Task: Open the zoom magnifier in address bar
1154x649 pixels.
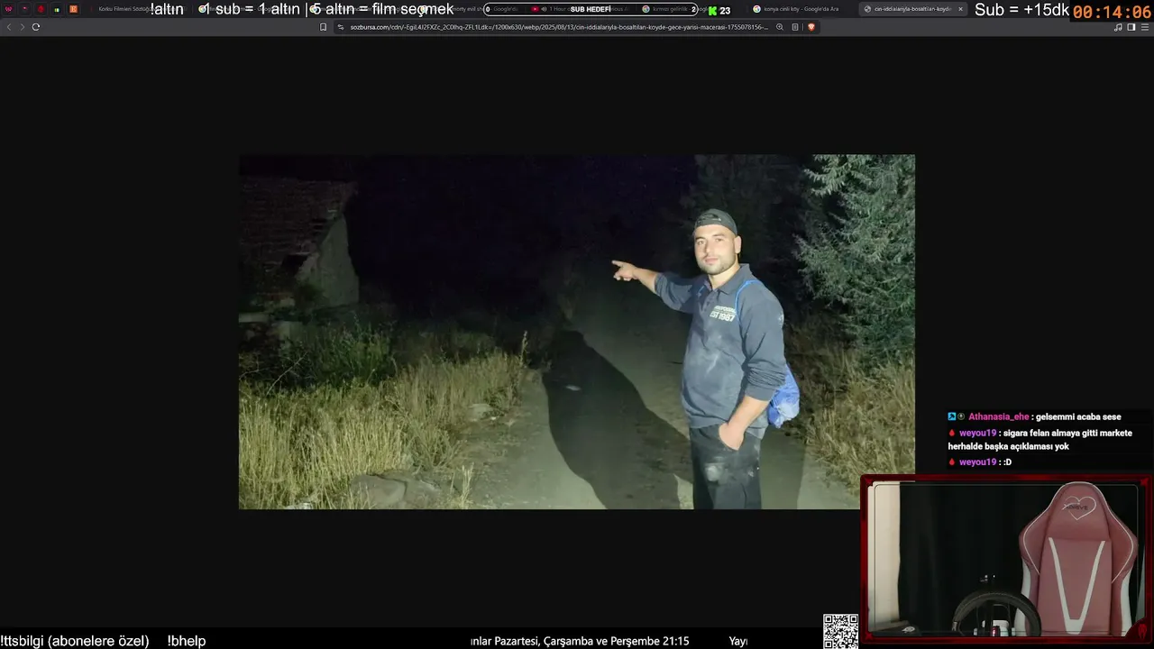Action: click(780, 27)
